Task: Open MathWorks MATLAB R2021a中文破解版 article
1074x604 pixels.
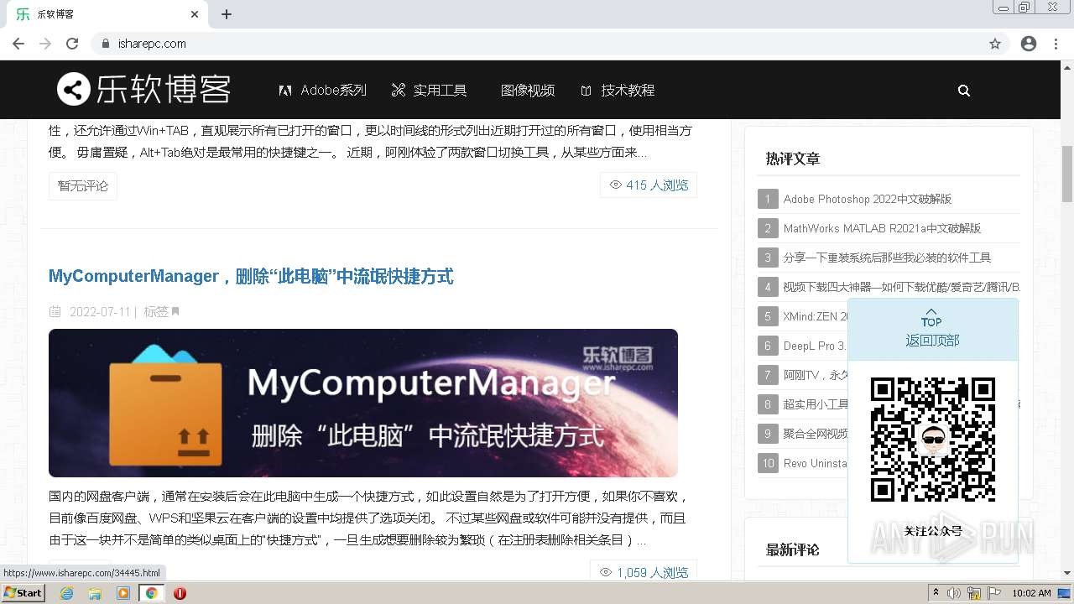Action: click(882, 228)
